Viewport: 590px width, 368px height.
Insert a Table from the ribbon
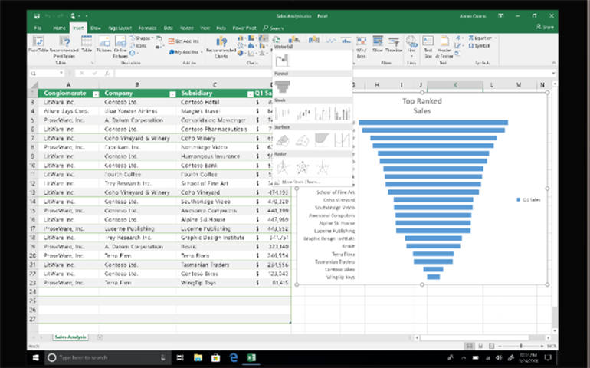coord(87,44)
